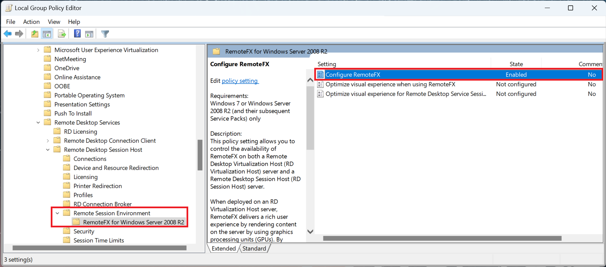
Task: Click the Up One Level folder icon
Action: tap(34, 34)
